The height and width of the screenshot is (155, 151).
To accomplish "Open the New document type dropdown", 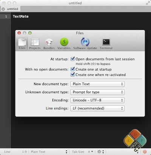I will (97, 84).
